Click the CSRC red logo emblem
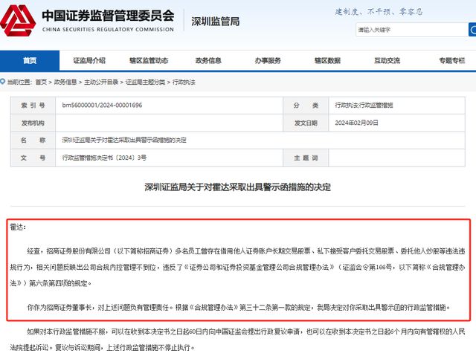Screen dimensions: 476x362 (18, 20)
